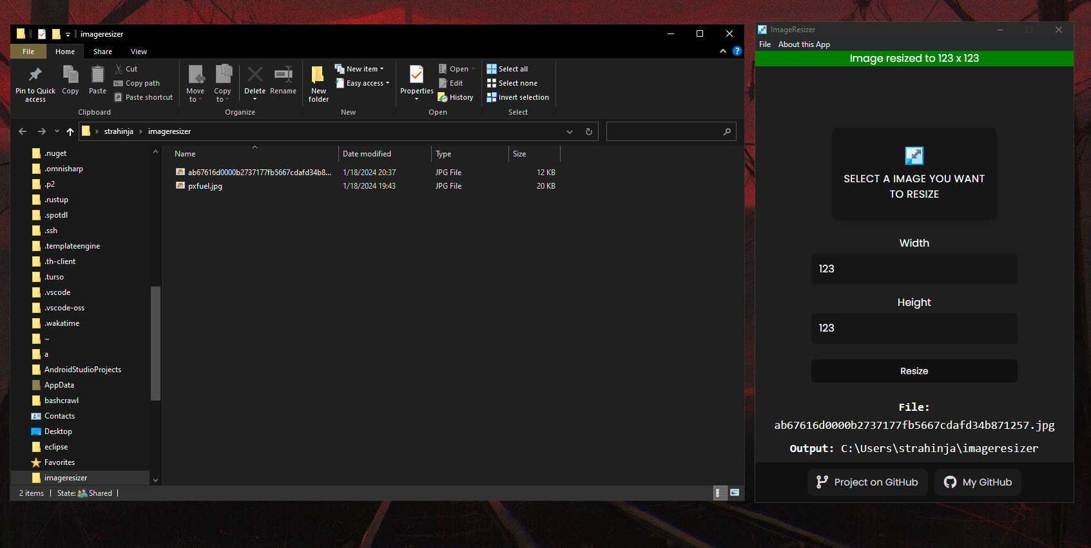Switch to the Share ribbon tab
Screen dimensions: 1091x548
click(102, 52)
